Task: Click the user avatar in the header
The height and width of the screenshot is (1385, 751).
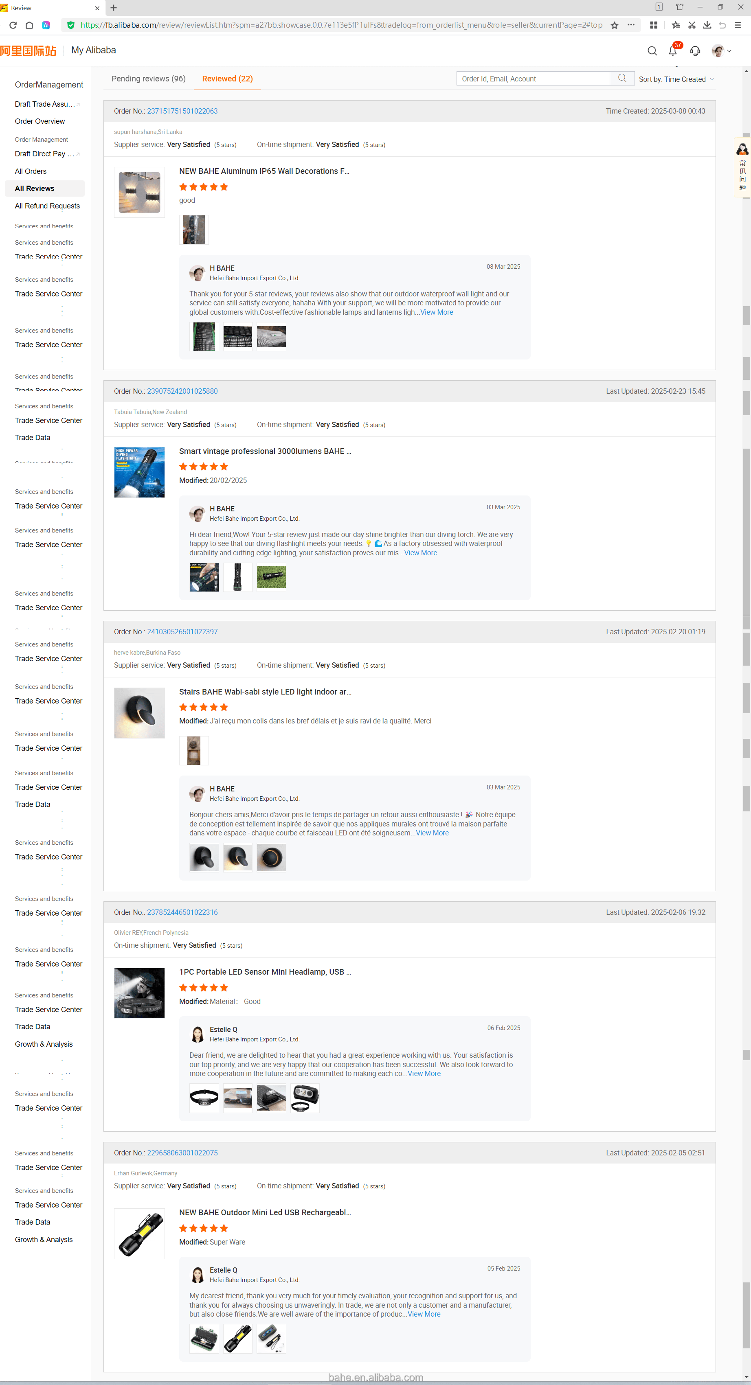Action: click(x=718, y=51)
